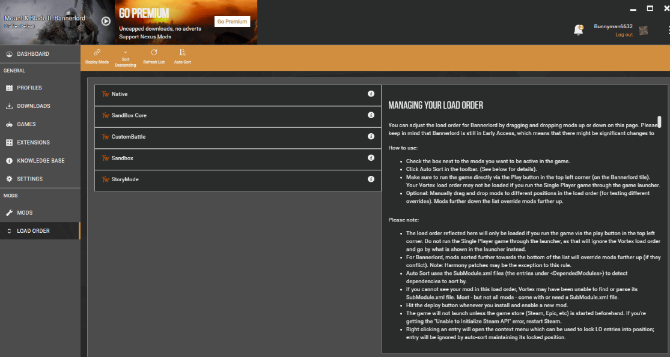Screen dimensions: 670x357
Task: Maximize the Vortex window
Action: coord(650,8)
